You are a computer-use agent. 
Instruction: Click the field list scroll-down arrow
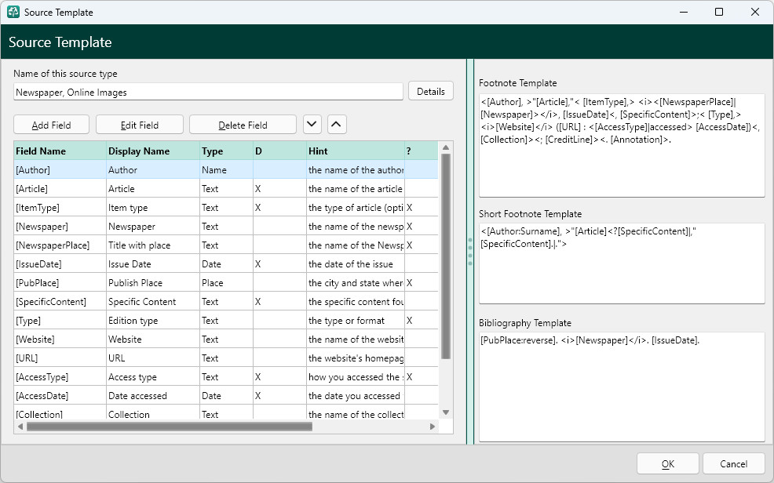point(446,412)
